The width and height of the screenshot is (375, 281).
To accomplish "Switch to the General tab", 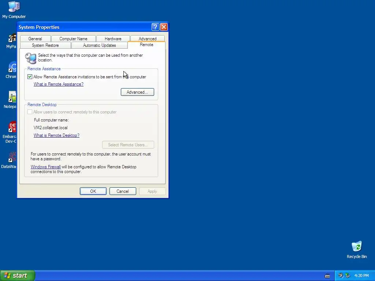I will pyautogui.click(x=35, y=39).
